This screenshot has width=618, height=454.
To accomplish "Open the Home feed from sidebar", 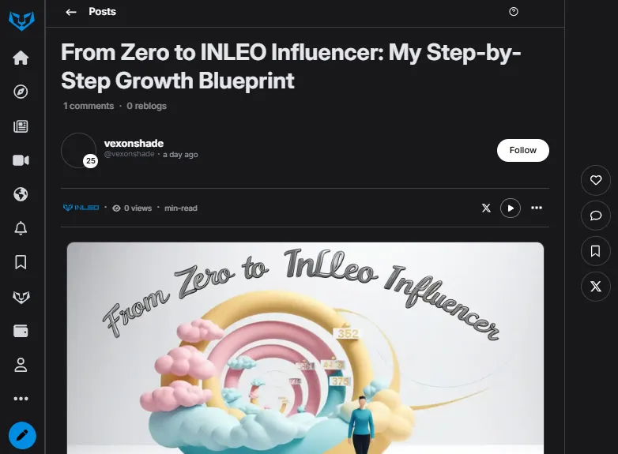I will point(21,58).
